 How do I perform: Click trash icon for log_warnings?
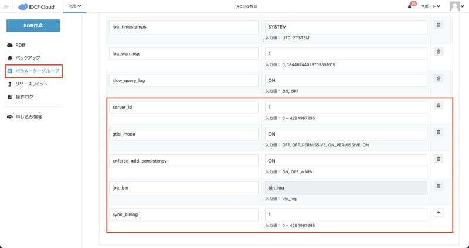tap(438, 52)
